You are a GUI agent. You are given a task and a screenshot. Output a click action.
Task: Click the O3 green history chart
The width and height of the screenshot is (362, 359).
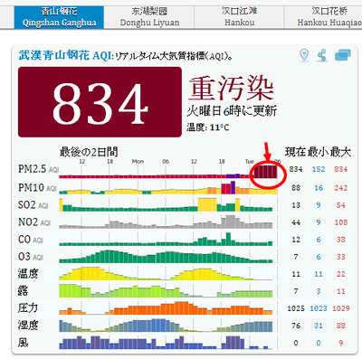(166, 256)
